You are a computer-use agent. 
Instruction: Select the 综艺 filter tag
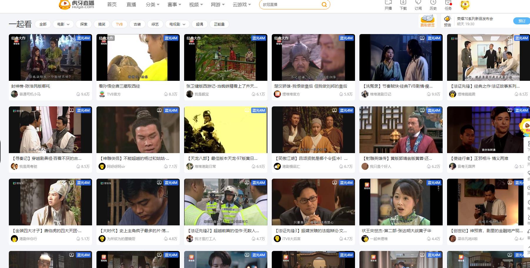pos(155,24)
